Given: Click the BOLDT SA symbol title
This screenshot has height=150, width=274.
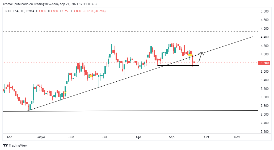Looking at the screenshot, I should pyautogui.click(x=12, y=11).
